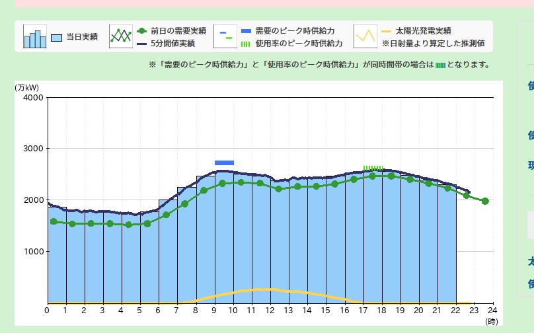534x333 pixels.
Task: Click the peak supply legend icon box
Action: [225, 36]
